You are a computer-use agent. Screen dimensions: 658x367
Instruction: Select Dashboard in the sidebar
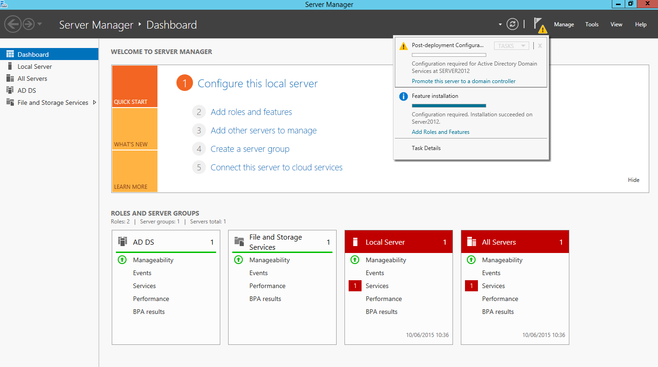(49, 54)
